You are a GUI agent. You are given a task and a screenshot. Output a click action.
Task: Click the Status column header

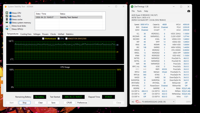coord(80,14)
